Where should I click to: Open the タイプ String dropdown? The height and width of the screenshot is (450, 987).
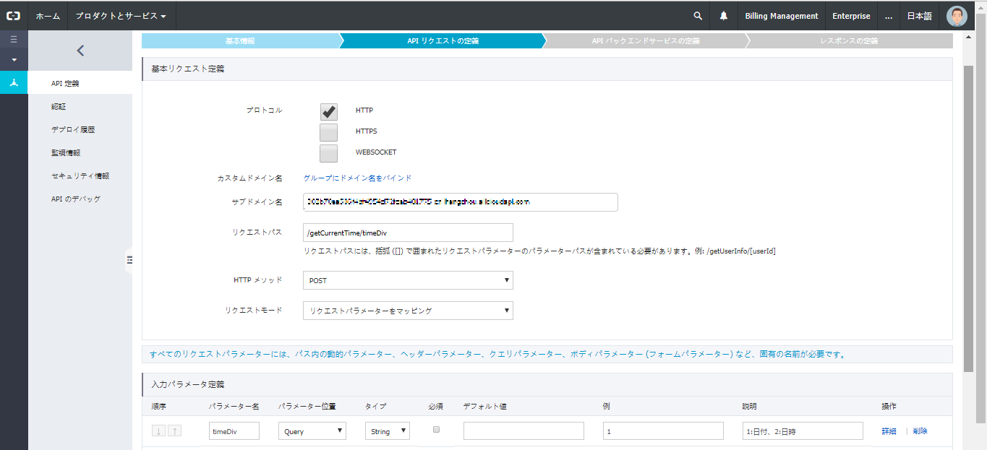[388, 431]
